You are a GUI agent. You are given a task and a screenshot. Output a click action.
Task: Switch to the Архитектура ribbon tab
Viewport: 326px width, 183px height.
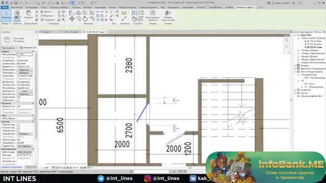click(16, 7)
